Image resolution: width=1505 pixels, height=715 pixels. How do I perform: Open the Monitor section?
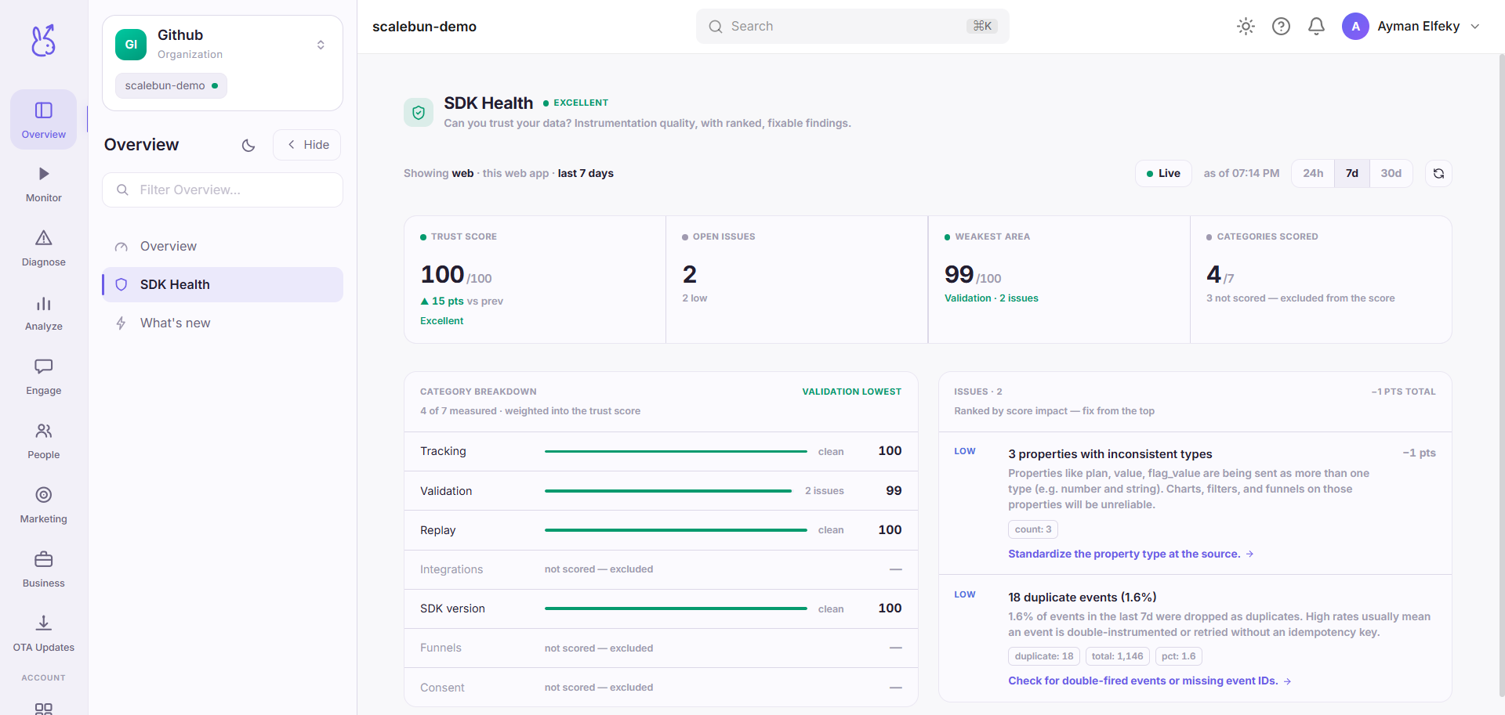point(44,184)
